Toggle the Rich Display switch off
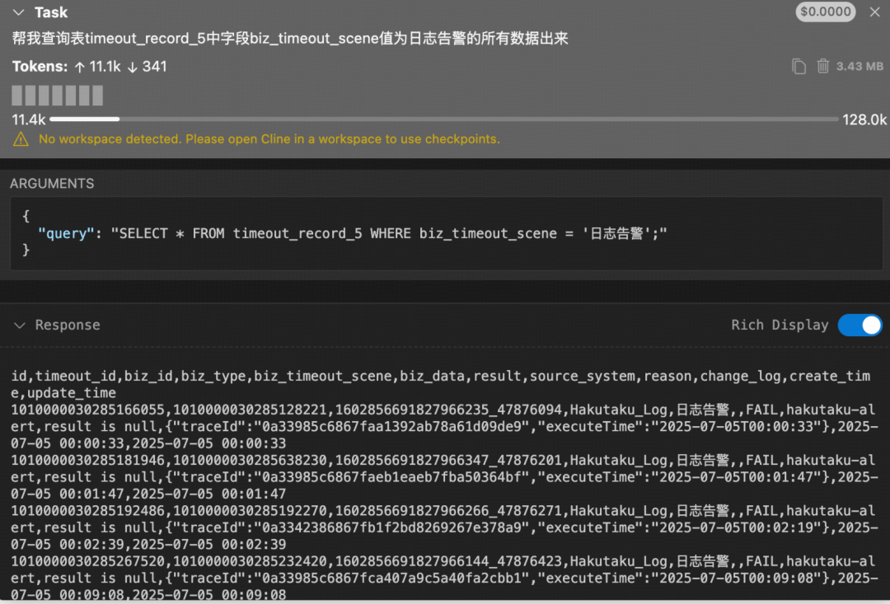 coord(860,325)
